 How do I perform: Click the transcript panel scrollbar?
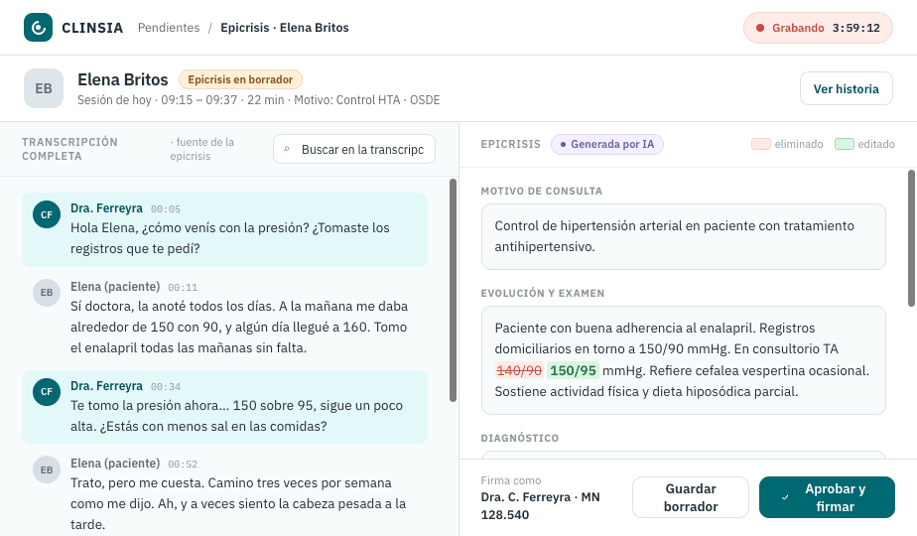(453, 290)
